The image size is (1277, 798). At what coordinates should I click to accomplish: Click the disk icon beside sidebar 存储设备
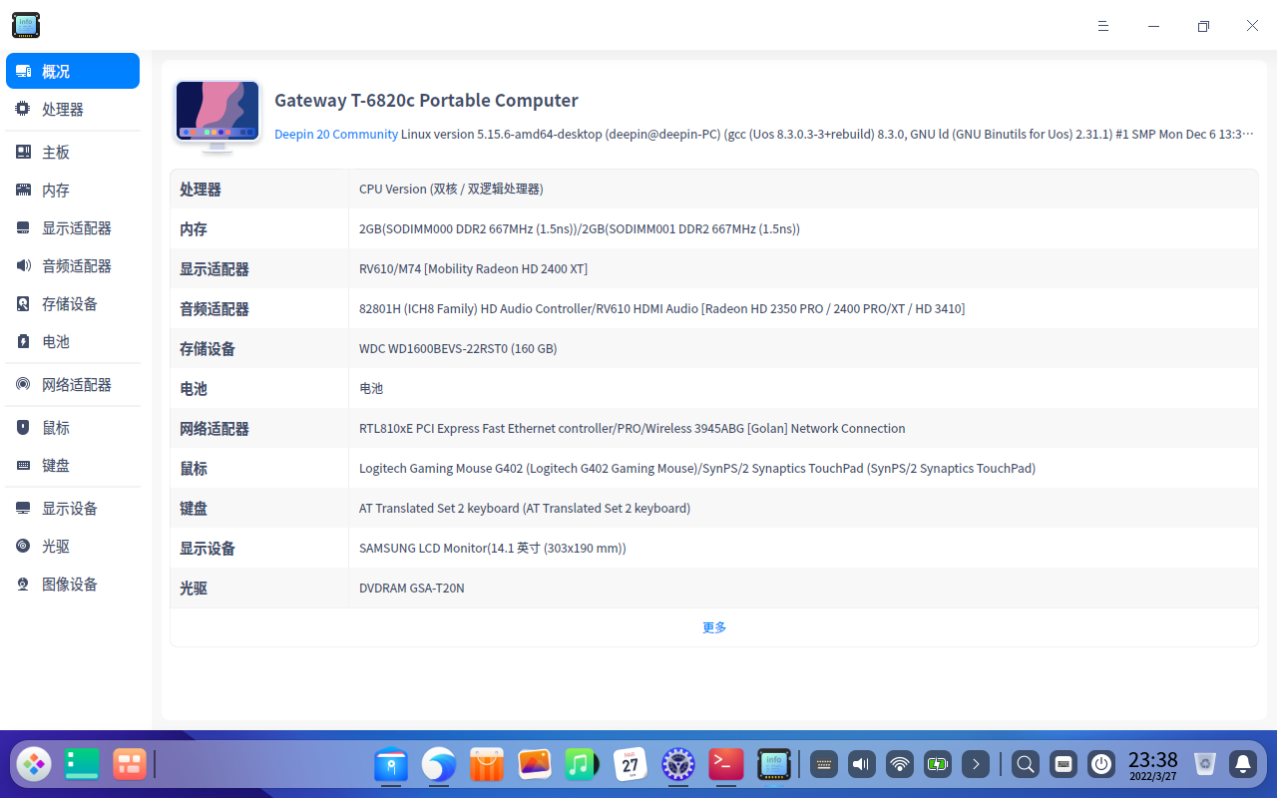pos(23,304)
